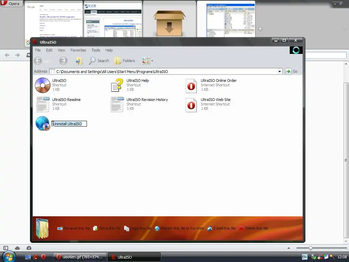Click the arrow beside the zoom slider
The width and height of the screenshot is (349, 262).
click(x=289, y=248)
